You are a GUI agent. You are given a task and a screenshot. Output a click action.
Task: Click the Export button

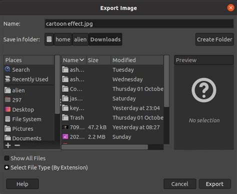coord(214,184)
